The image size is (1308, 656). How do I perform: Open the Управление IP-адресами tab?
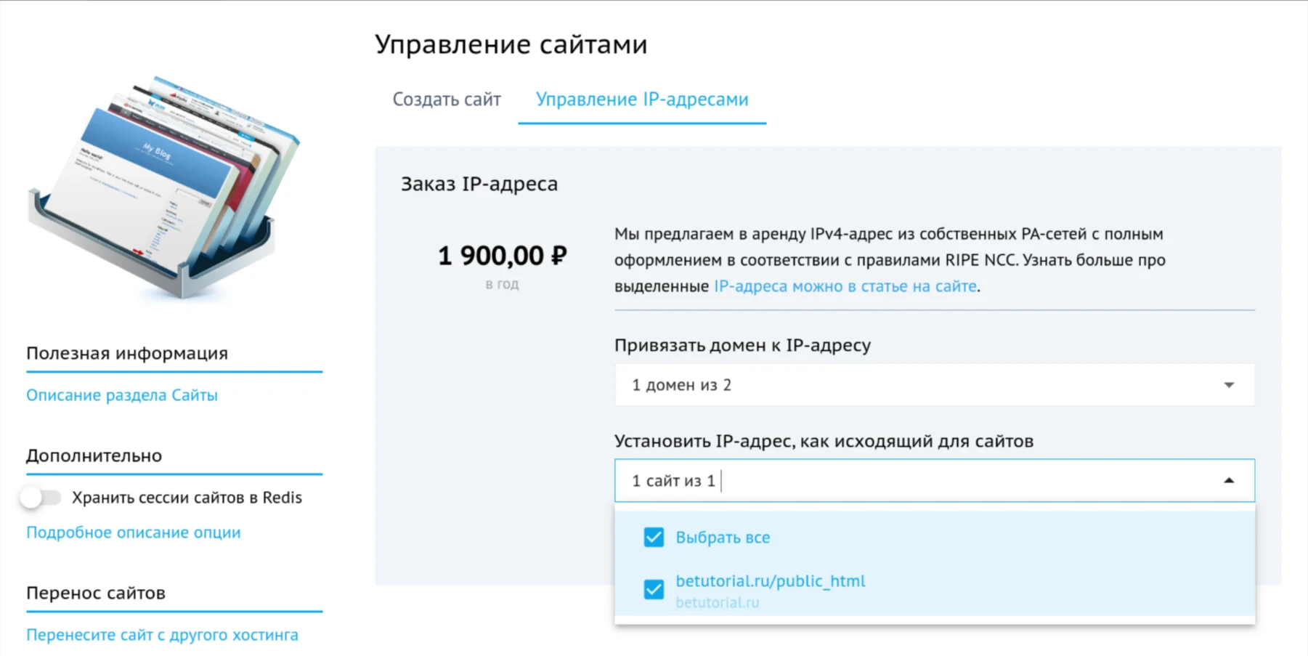pyautogui.click(x=642, y=99)
